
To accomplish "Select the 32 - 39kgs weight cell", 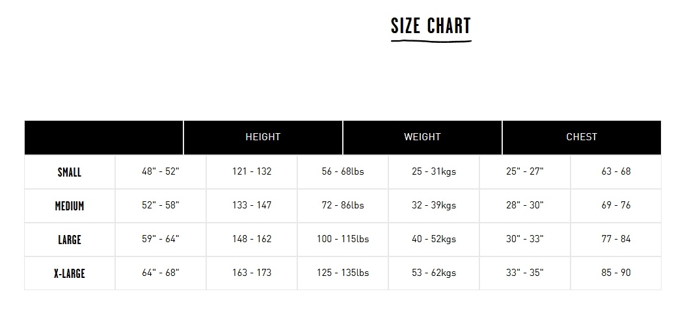I will [434, 205].
